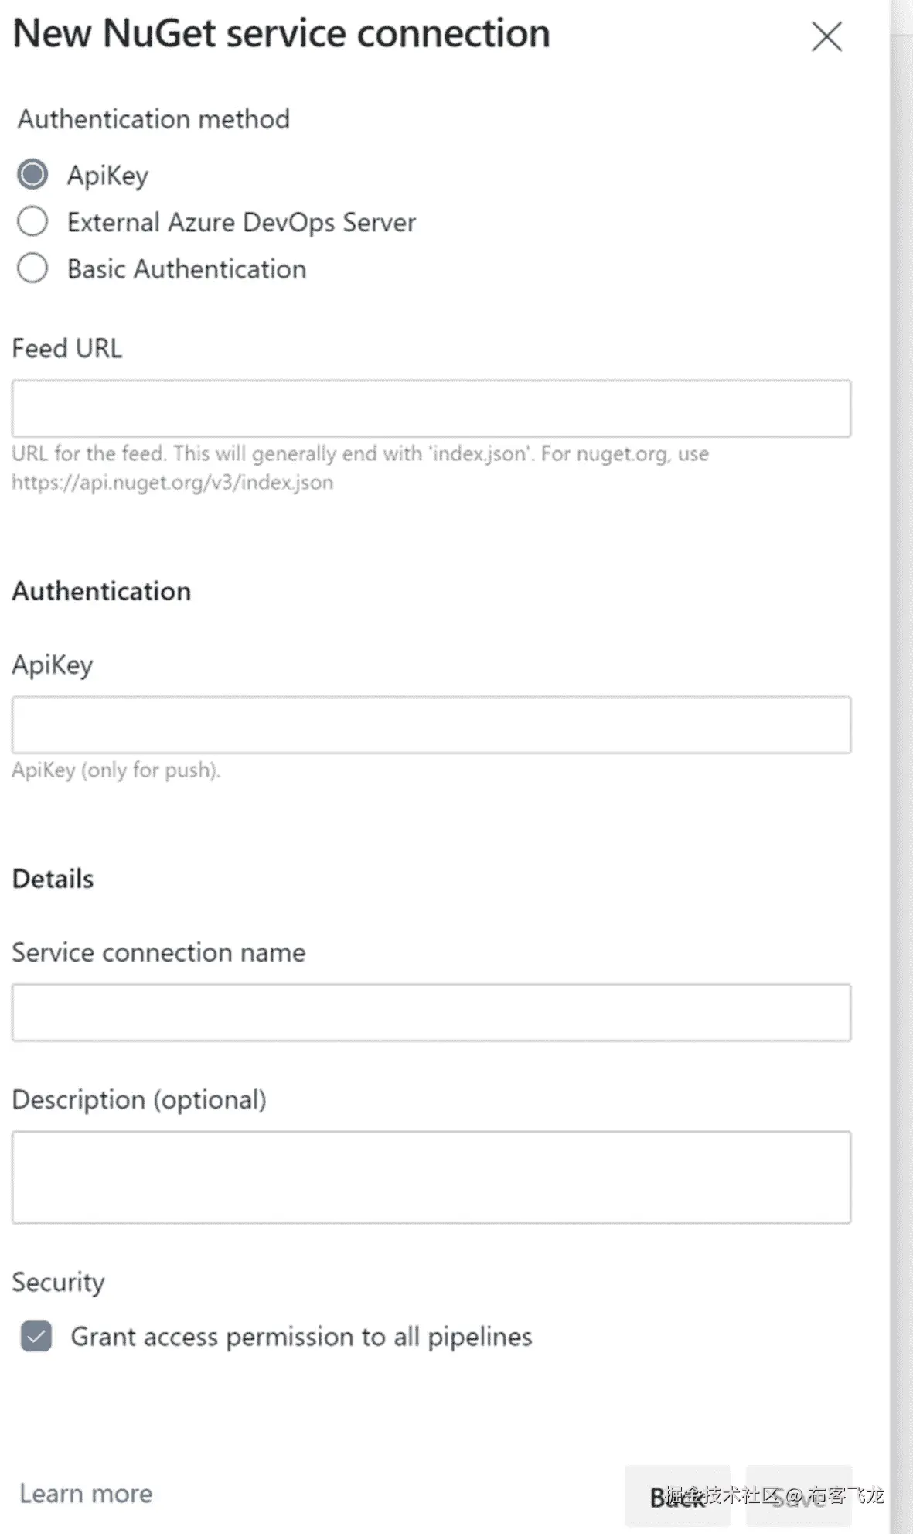The image size is (913, 1534).
Task: Click the bold Authentication section heading
Action: 101,591
